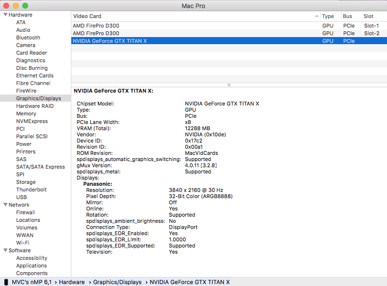Viewport: 387px width, 286px height.
Task: Click Graphics/Displays in the path bar
Action: (x=117, y=282)
